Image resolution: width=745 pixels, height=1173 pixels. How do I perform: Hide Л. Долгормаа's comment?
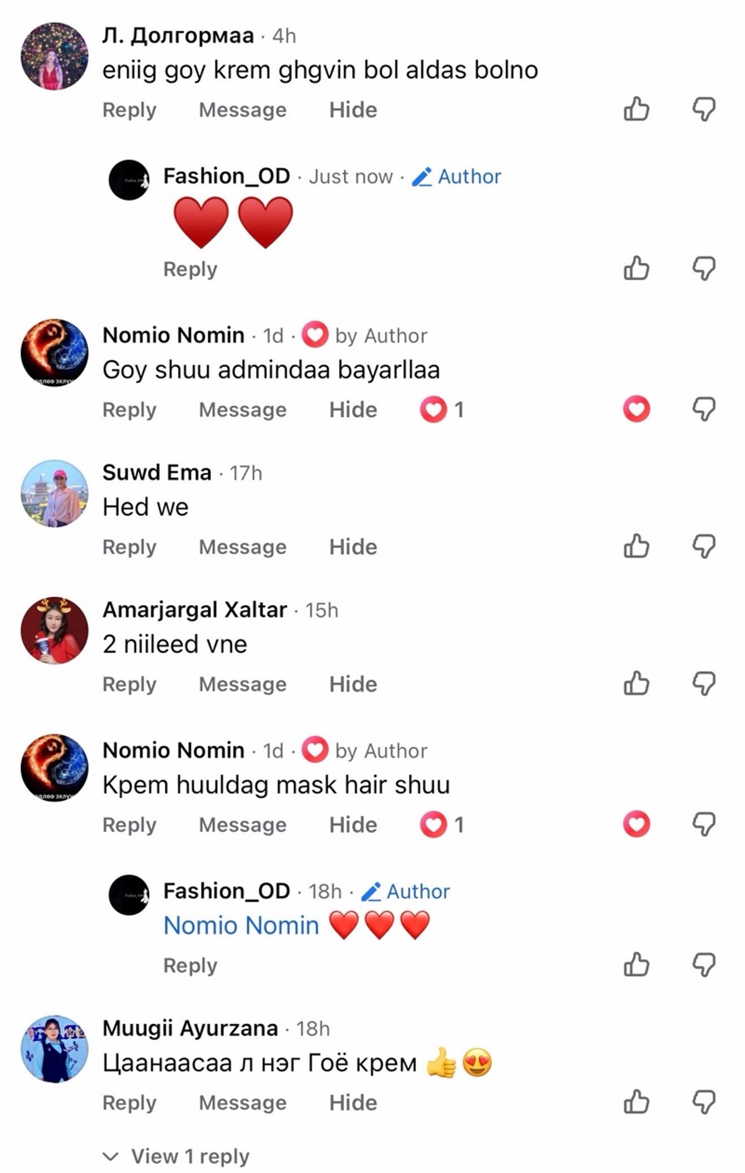click(x=353, y=109)
